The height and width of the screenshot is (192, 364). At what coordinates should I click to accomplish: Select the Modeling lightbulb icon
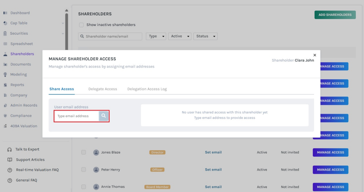tap(5, 74)
